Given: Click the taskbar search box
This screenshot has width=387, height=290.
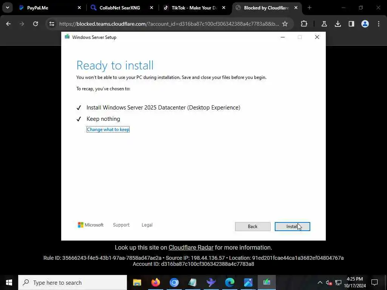Looking at the screenshot, I should click(x=73, y=282).
